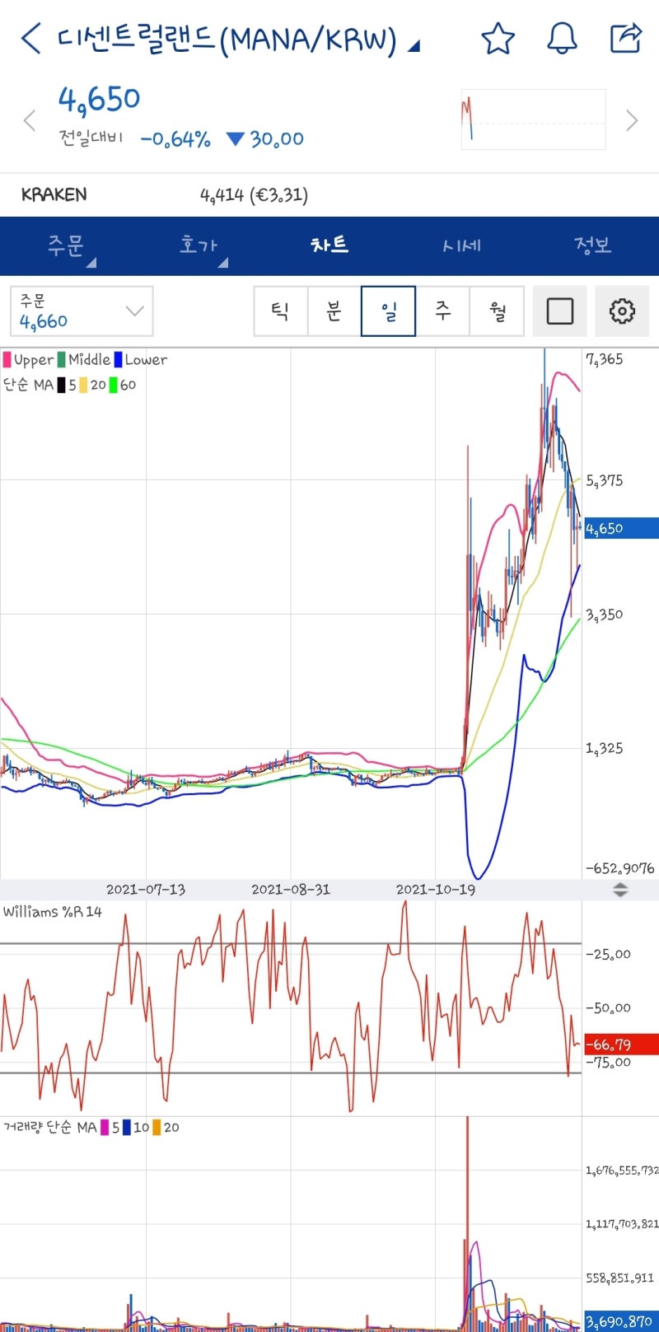Expand the 디센트럴랜드(MANA/KRW) coin selector

tap(238, 40)
